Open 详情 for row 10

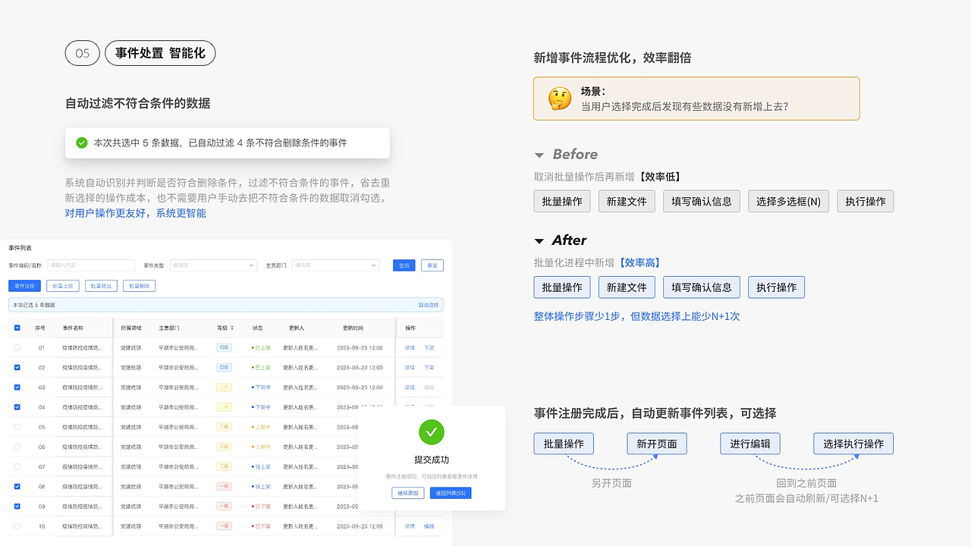pos(410,526)
